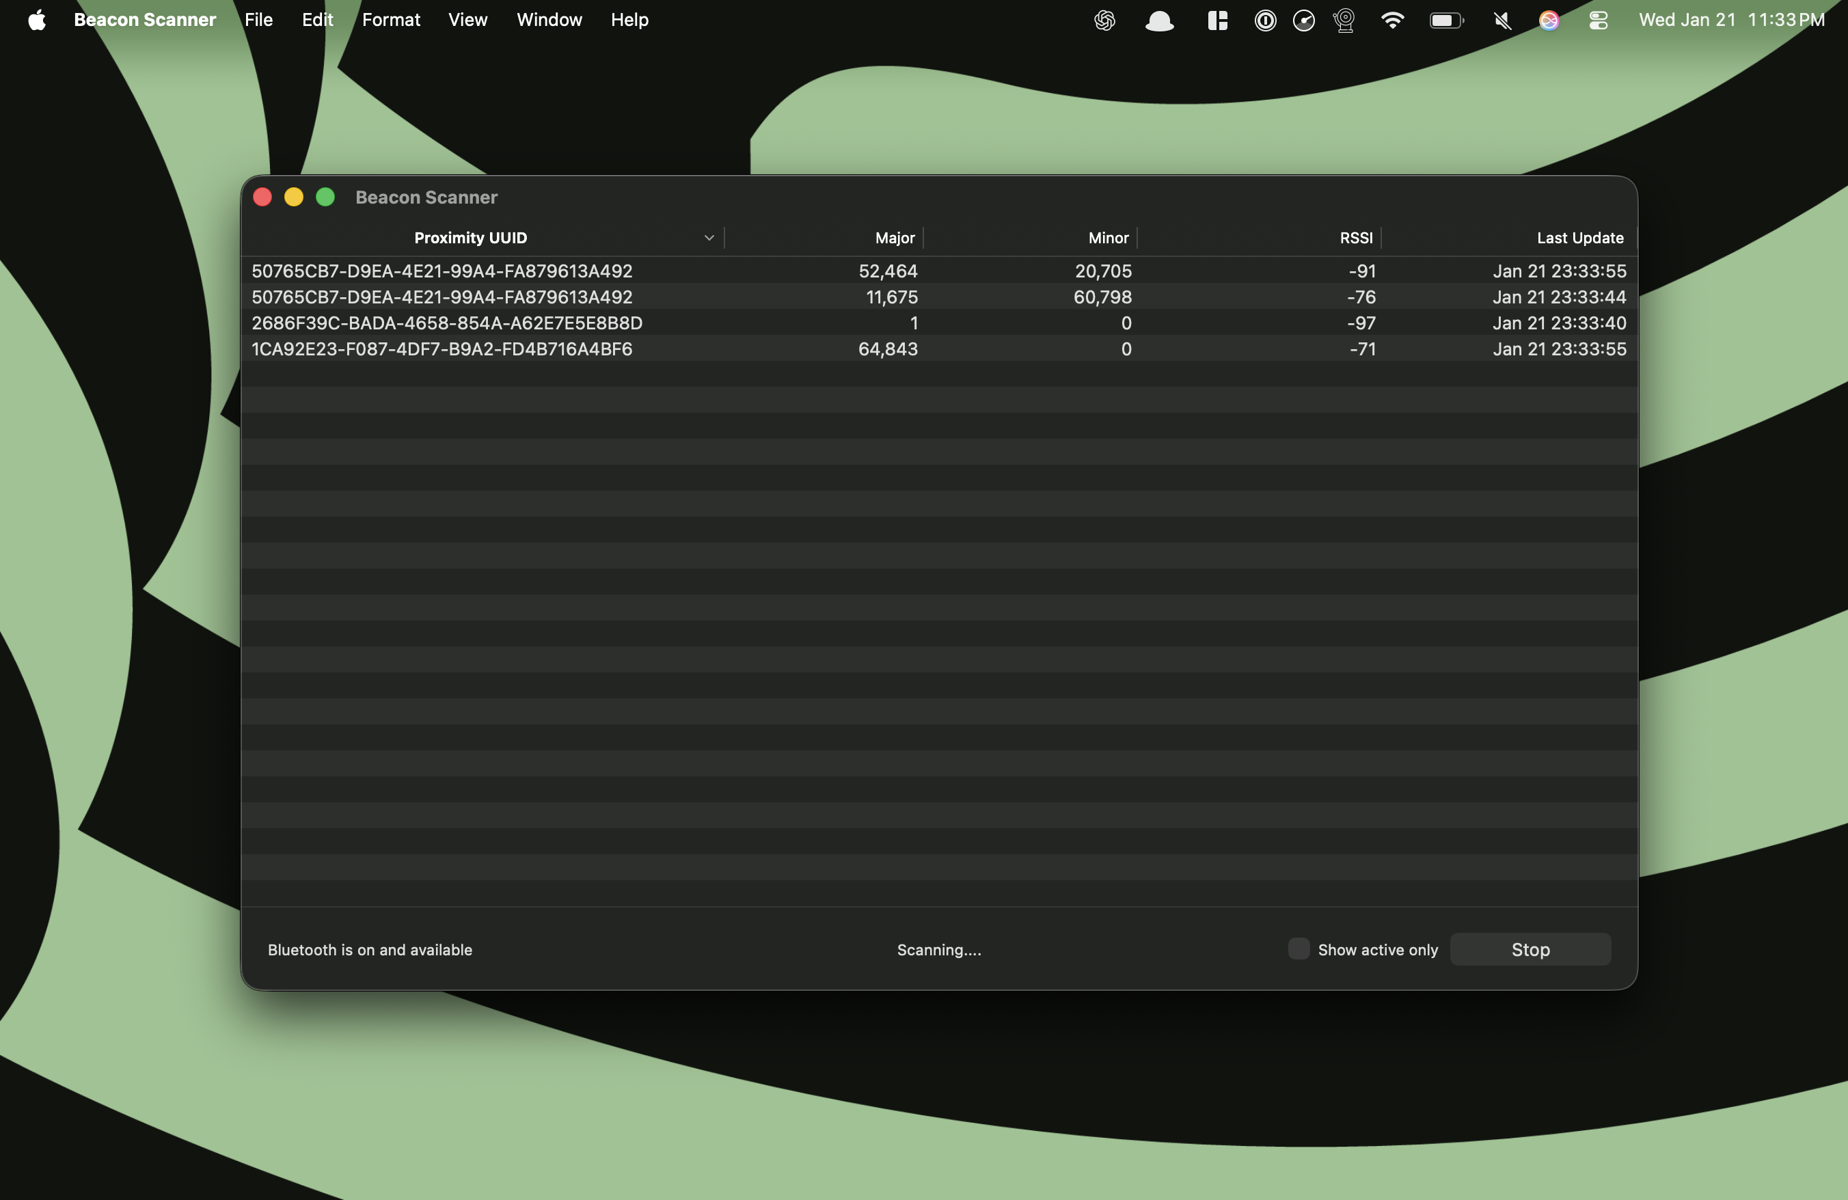Minimize the Beacon Scanner window
Viewport: 1848px width, 1200px height.
pyautogui.click(x=293, y=197)
